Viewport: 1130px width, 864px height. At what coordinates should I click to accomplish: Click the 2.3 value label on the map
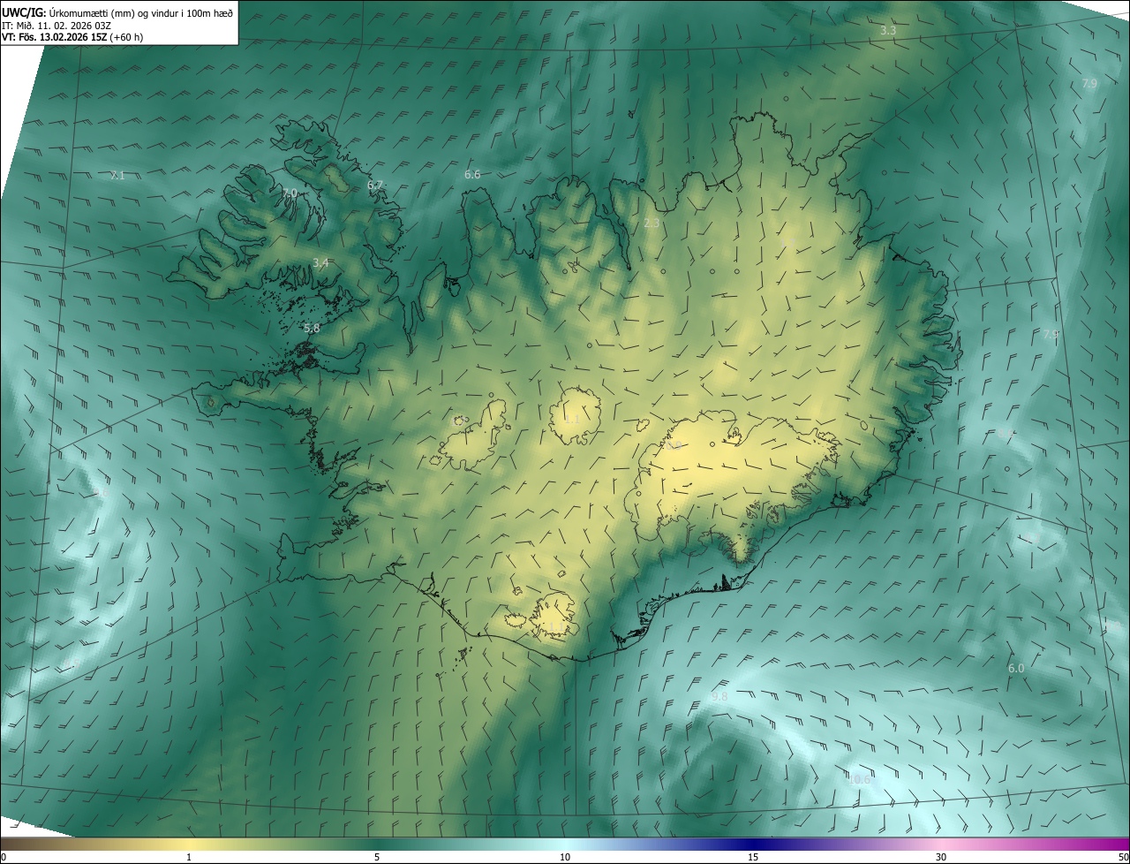pyautogui.click(x=652, y=224)
